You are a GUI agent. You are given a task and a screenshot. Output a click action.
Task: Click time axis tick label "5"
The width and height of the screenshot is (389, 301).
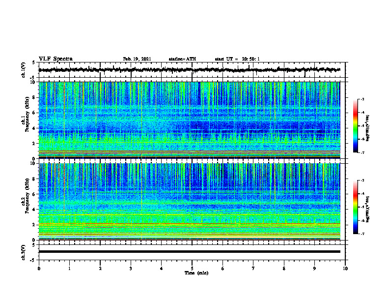[x=192, y=269]
